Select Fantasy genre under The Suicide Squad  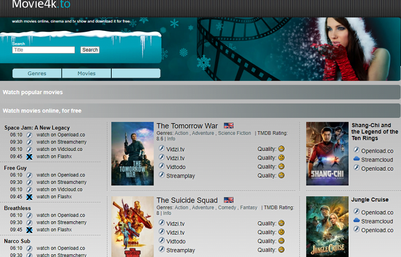(249, 207)
